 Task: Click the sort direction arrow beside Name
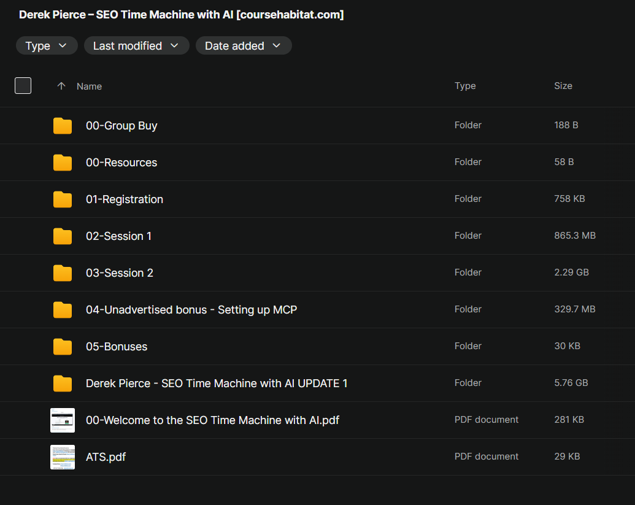point(61,87)
